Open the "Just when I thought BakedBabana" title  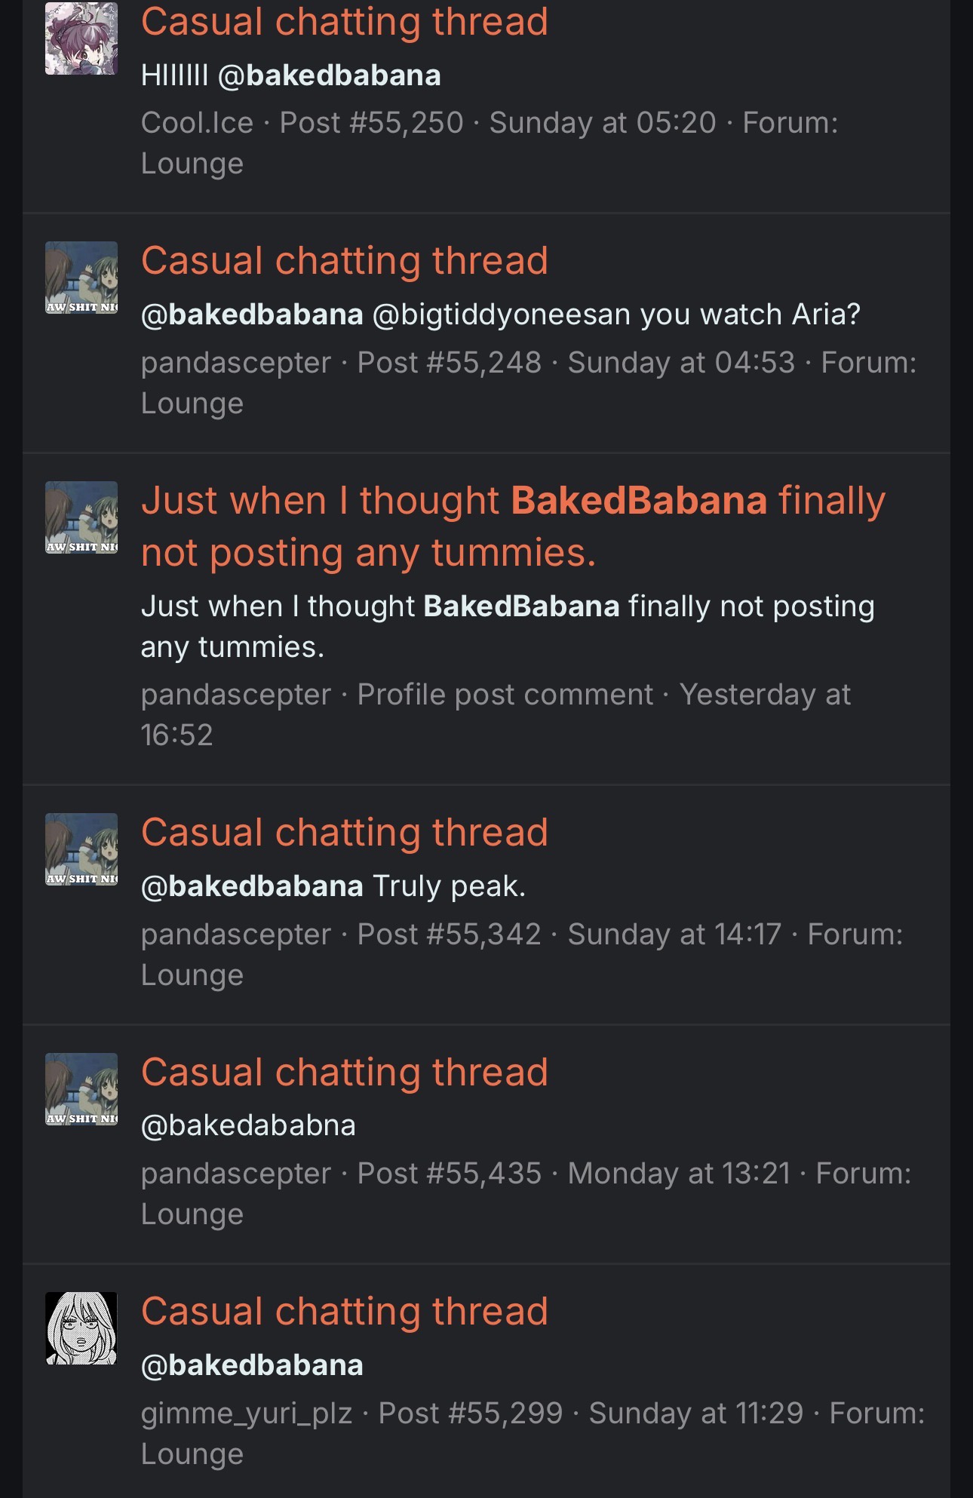pyautogui.click(x=513, y=526)
